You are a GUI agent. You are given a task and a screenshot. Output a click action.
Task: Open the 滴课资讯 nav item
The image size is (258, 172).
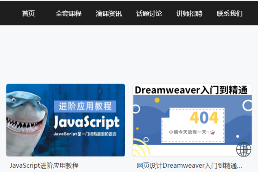(109, 13)
